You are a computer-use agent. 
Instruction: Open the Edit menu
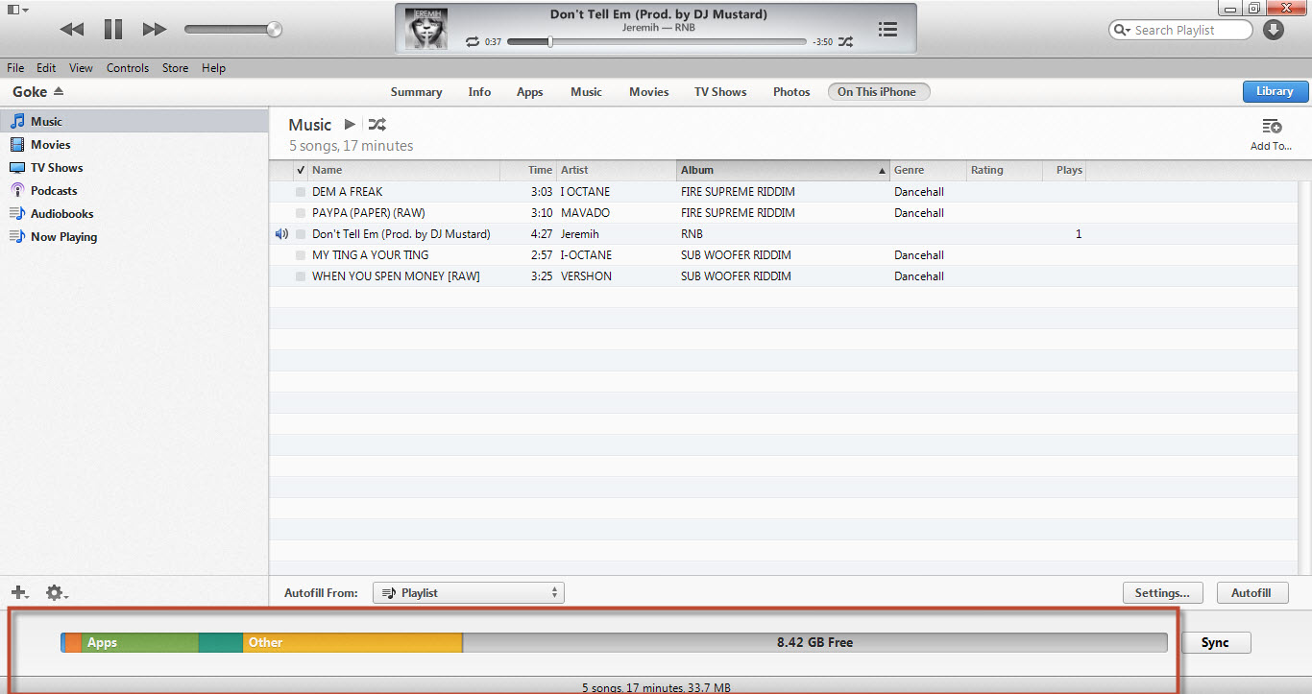(x=46, y=68)
